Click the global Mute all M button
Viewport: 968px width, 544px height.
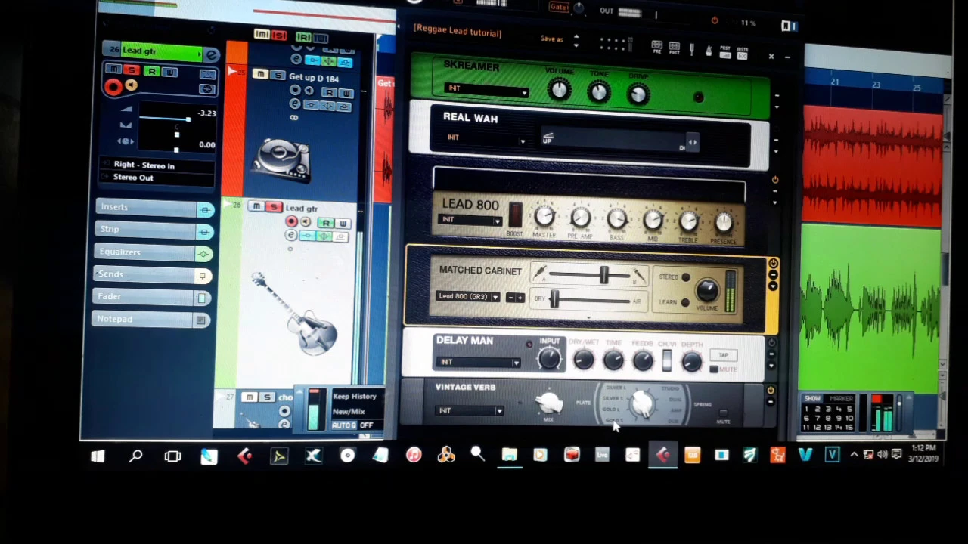coord(262,34)
